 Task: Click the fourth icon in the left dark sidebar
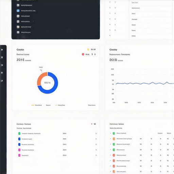click(2, 73)
